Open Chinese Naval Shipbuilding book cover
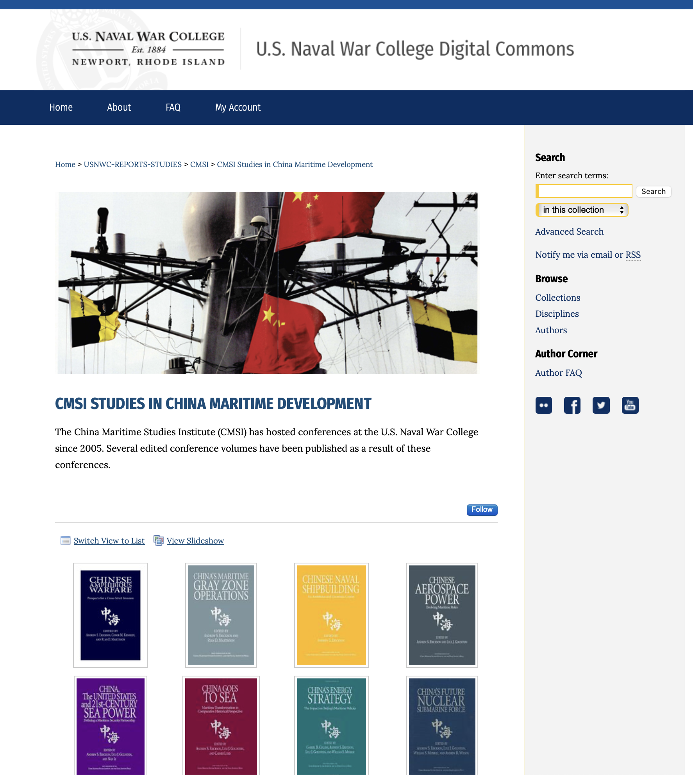 [x=331, y=615]
